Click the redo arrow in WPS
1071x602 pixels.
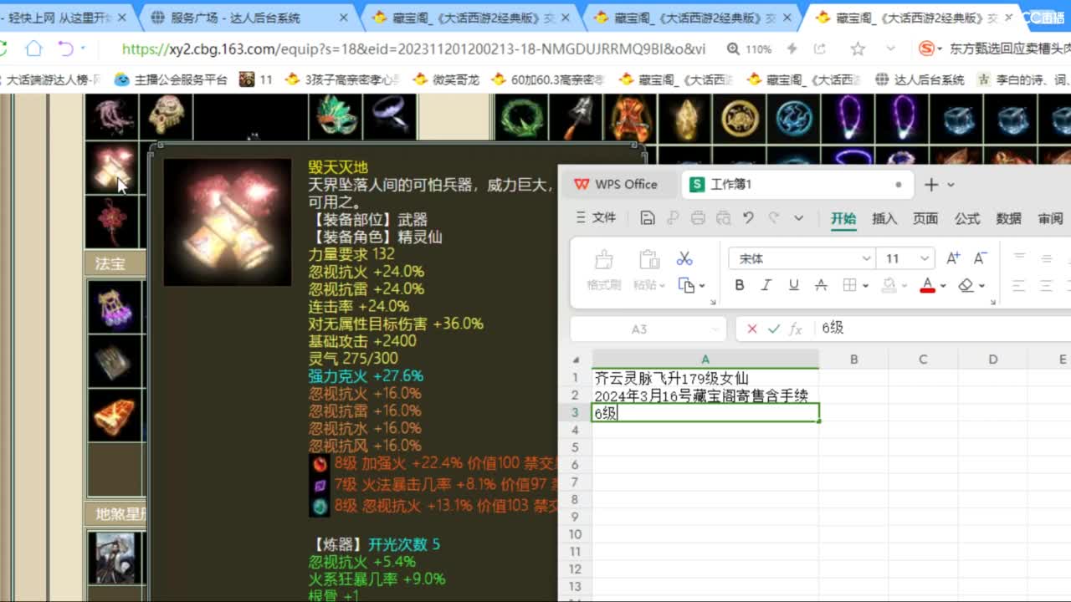point(774,218)
